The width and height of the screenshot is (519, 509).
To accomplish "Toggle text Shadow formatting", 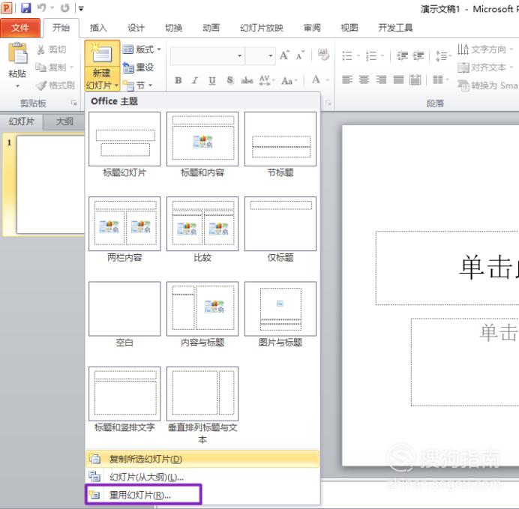I will (x=229, y=80).
